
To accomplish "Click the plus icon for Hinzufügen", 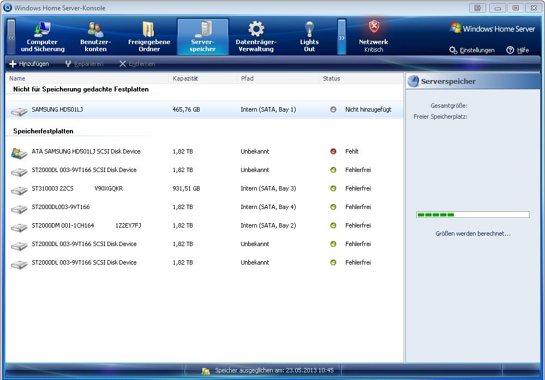I will (13, 64).
